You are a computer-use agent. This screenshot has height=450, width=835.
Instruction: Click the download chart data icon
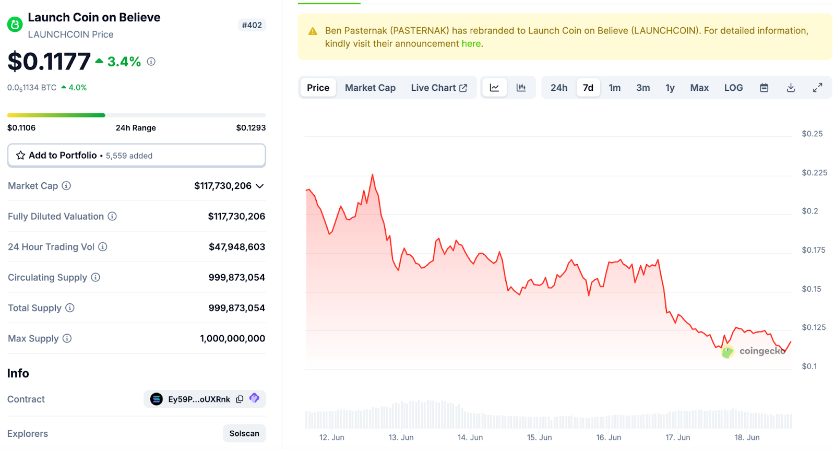[x=791, y=88]
